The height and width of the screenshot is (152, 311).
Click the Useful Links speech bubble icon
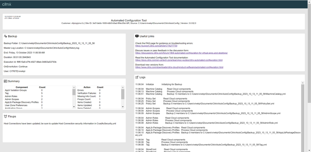point(137,36)
